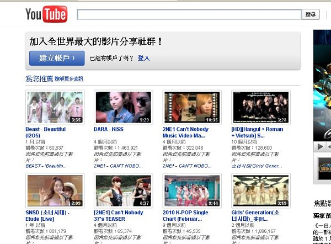
Task: Click the 2010 K-POP Single Chart title
Action: [x=185, y=216]
